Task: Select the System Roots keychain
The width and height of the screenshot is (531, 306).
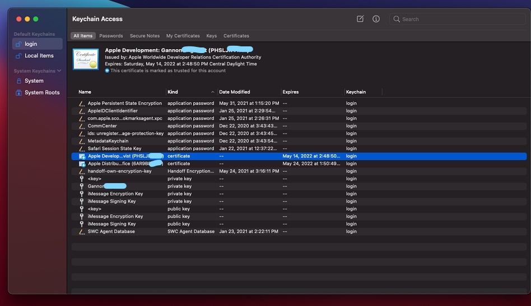Action: click(38, 93)
